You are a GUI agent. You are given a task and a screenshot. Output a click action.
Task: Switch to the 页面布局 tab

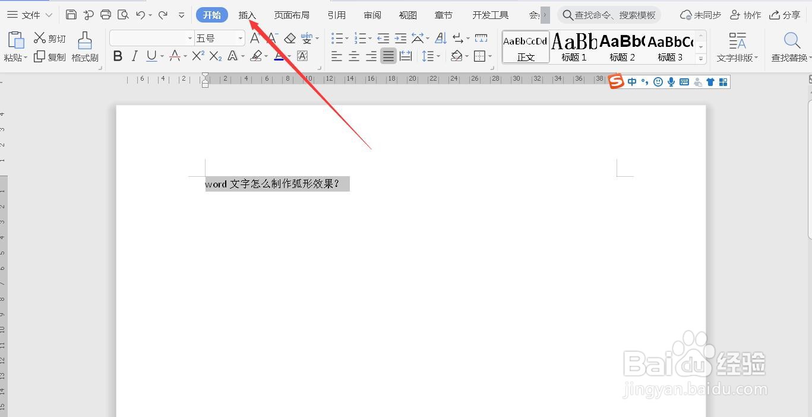tap(292, 15)
